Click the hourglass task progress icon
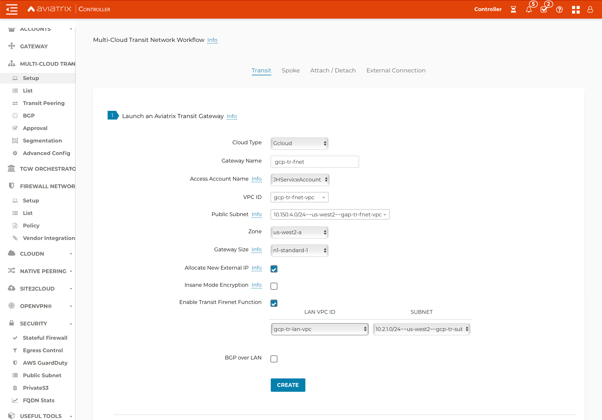Screen dimensions: 602x420 (x=513, y=10)
